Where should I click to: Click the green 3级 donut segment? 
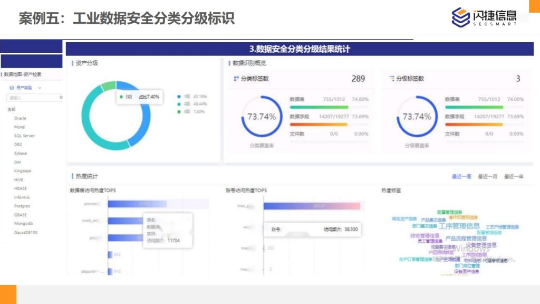click(x=108, y=86)
